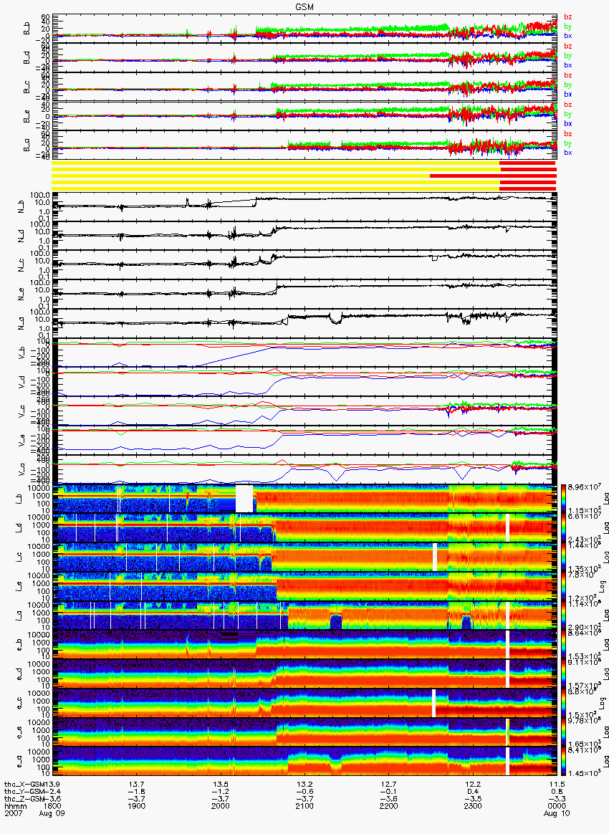Click the color bar beside i_a spectrogram

pos(563,616)
